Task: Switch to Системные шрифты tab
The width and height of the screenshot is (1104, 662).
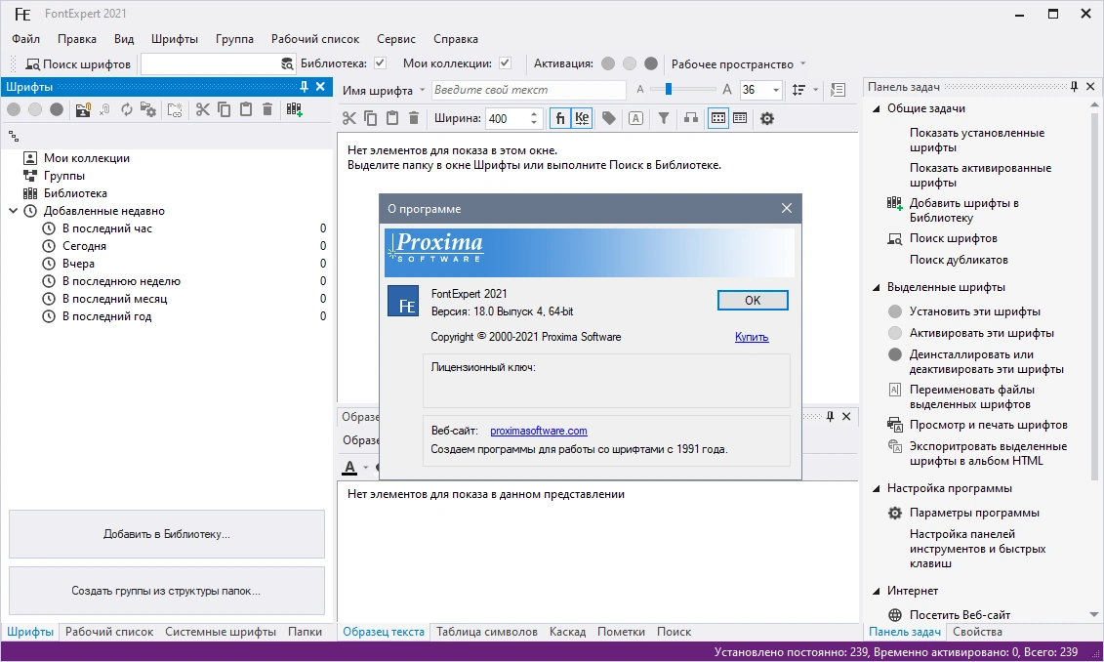Action: [x=221, y=632]
